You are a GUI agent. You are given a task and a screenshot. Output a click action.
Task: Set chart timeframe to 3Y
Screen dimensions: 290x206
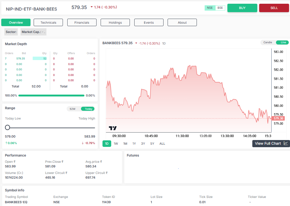coord(143,143)
